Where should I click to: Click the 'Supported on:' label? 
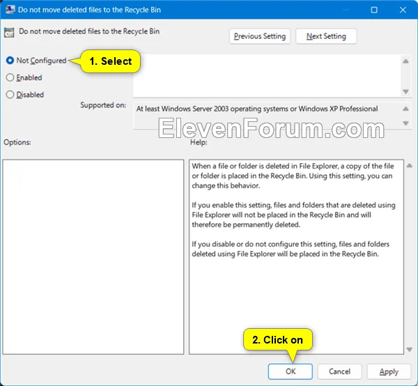(x=103, y=105)
